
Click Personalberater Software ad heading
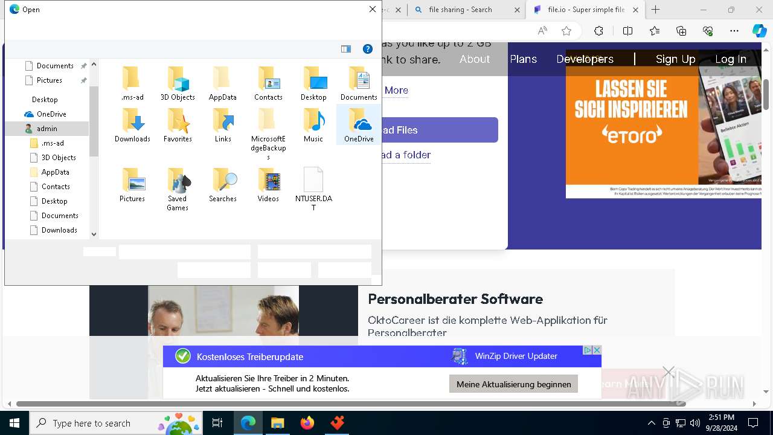[455, 298]
